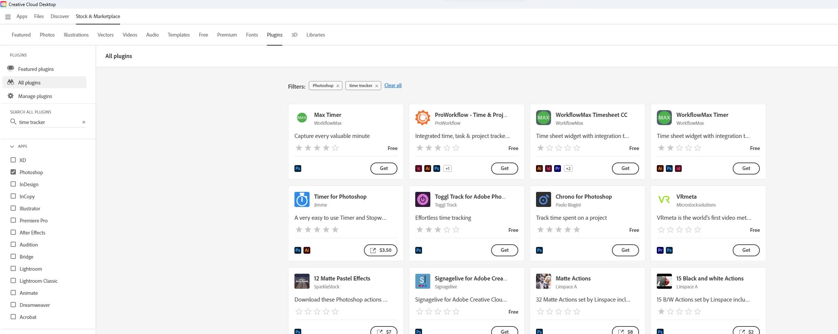Click the search magnifier icon

point(13,122)
